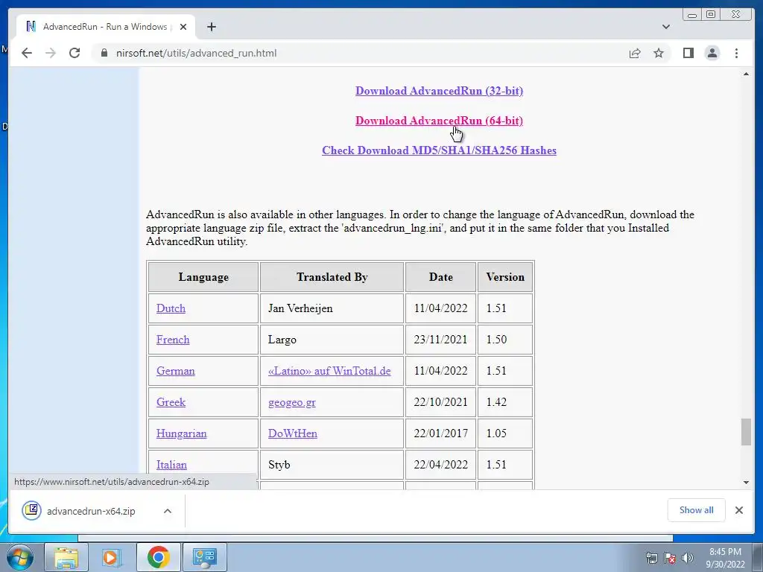
Task: Open the Chrome three-dot menu
Action: point(736,53)
